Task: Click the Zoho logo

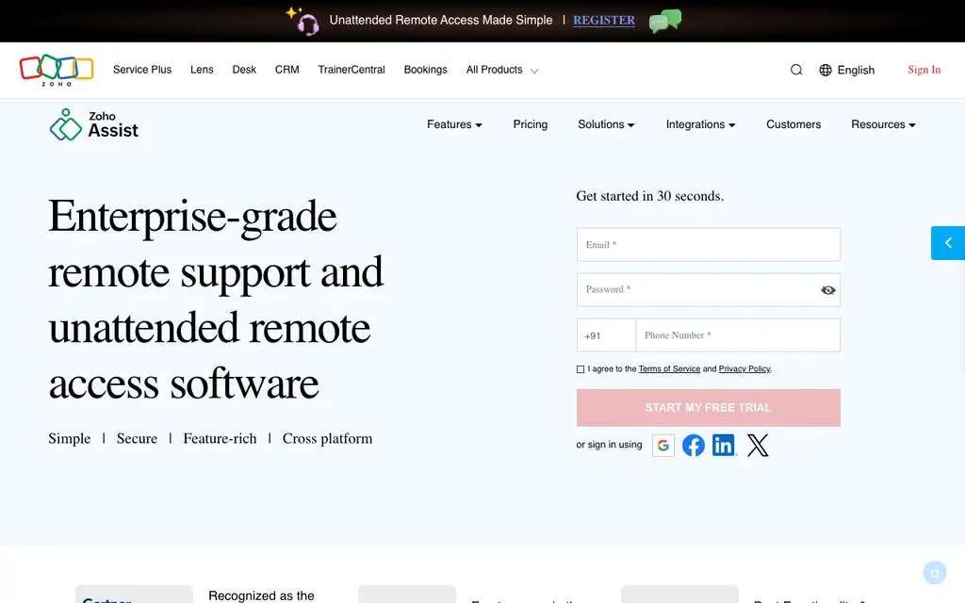Action: [56, 70]
